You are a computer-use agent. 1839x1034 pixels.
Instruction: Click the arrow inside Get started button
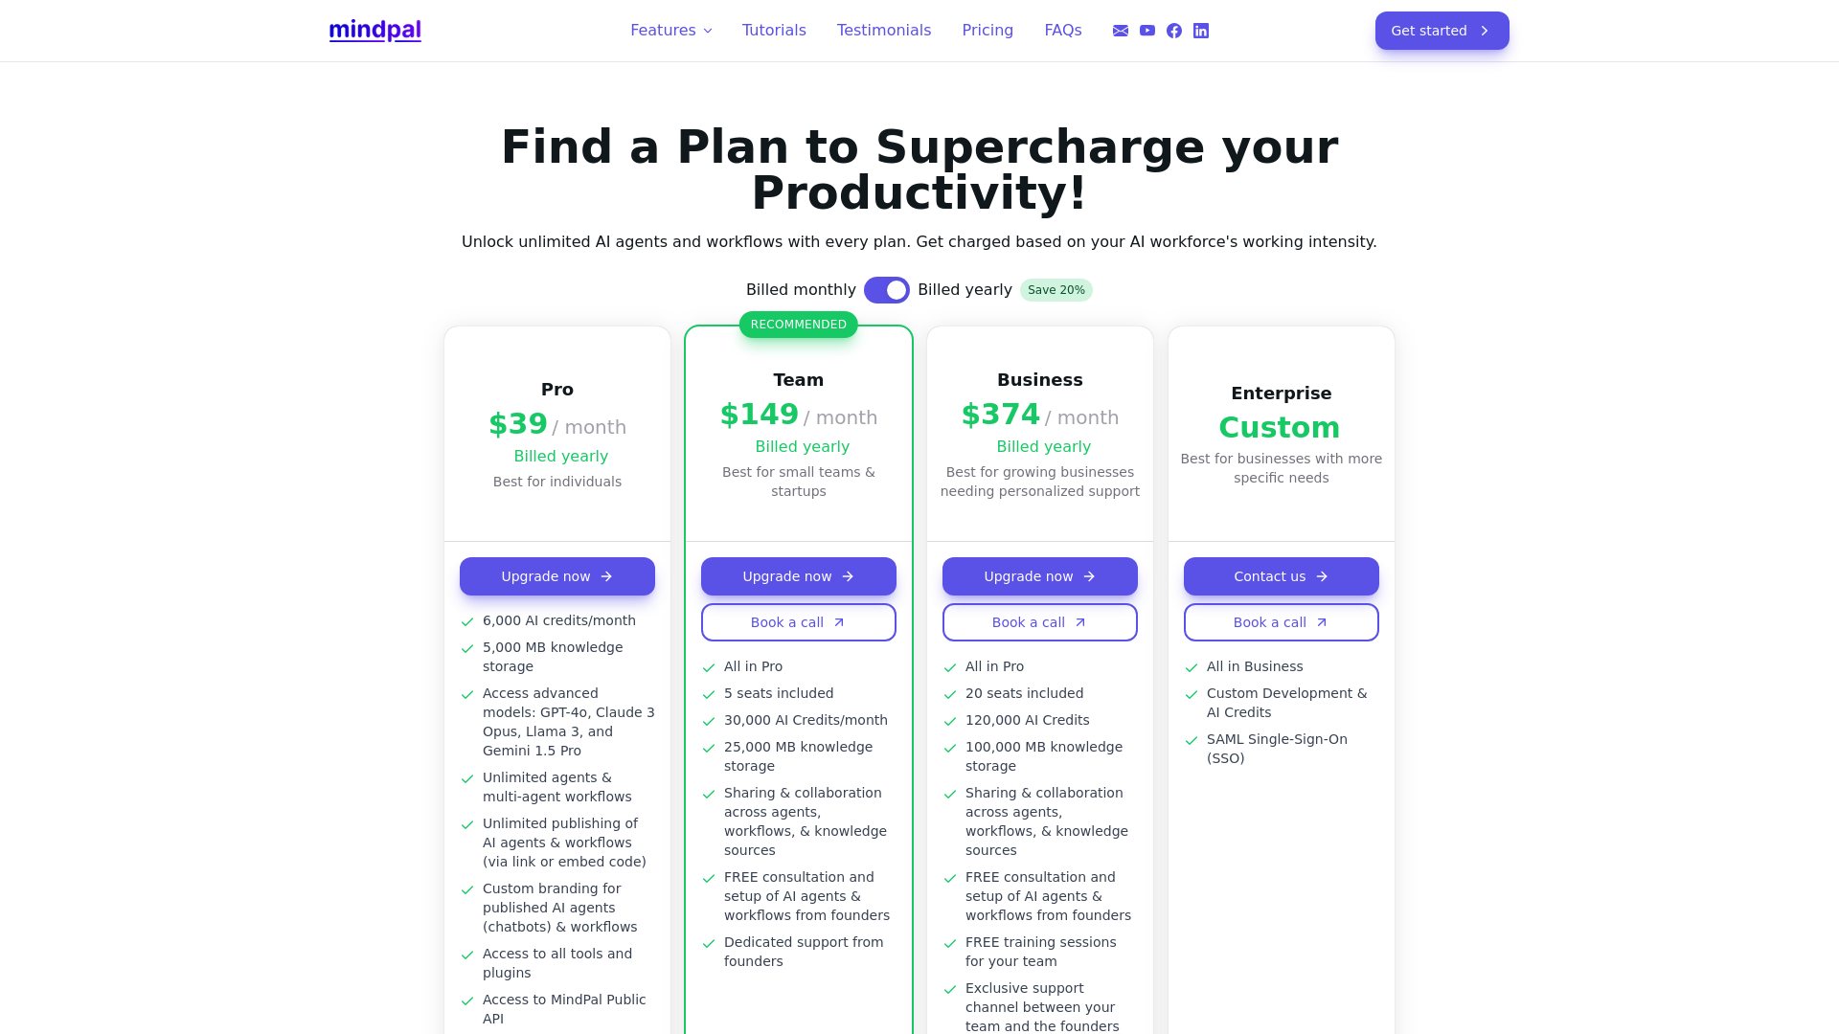[1485, 30]
